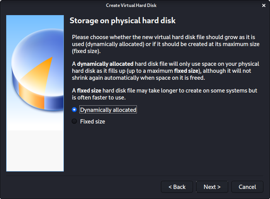Screen dimensions: 270x199
Task: Click the Create Virtual Hard Disk title bar
Action: 131,5
